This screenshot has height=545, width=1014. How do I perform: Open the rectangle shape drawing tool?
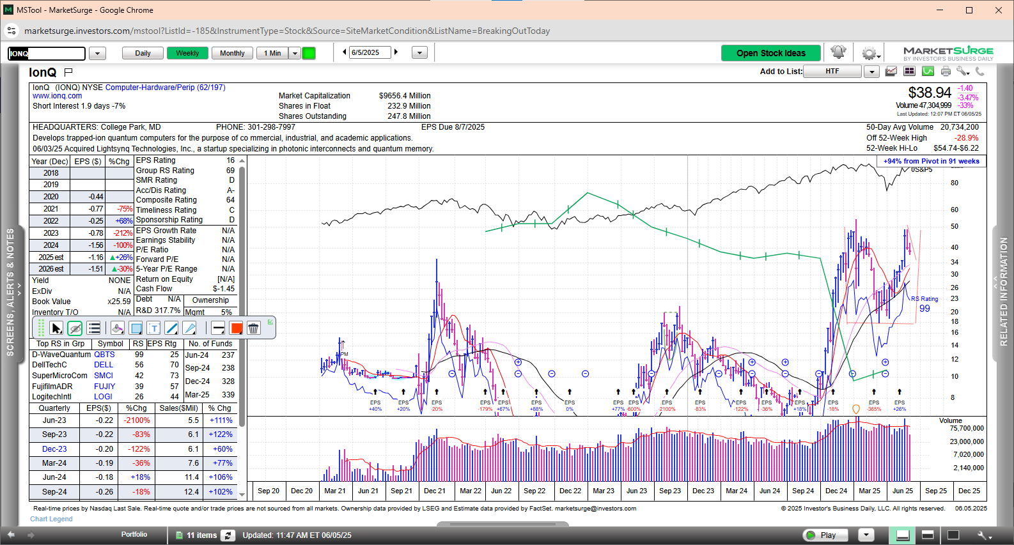136,328
